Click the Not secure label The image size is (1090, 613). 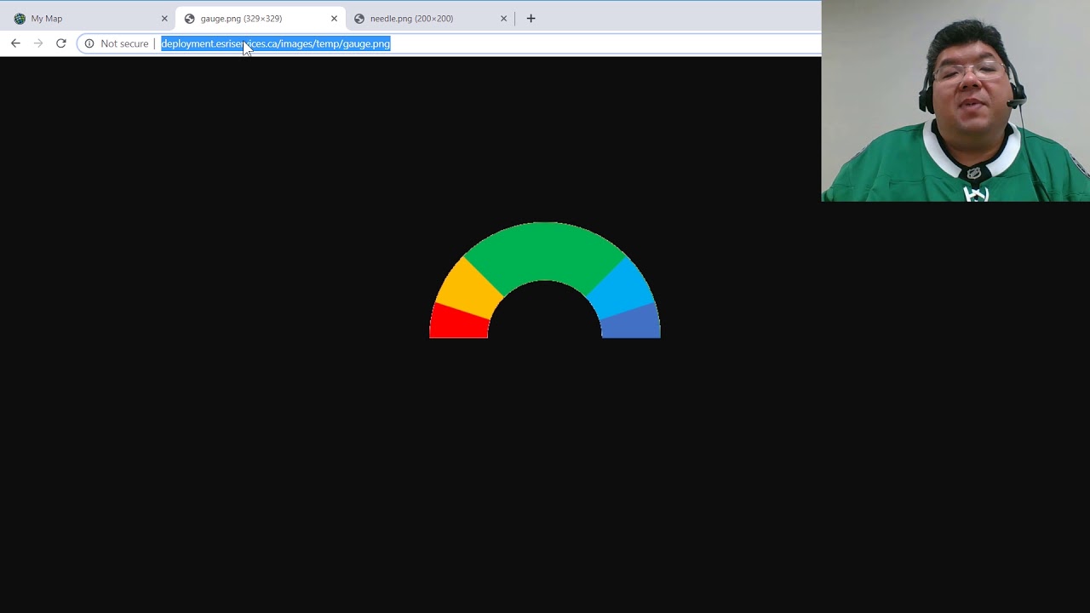[124, 43]
